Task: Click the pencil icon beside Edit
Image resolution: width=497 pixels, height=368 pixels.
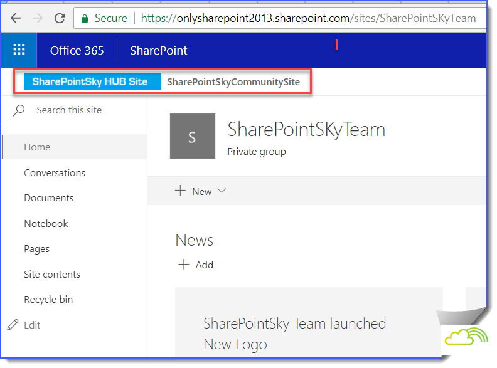Action: [13, 325]
